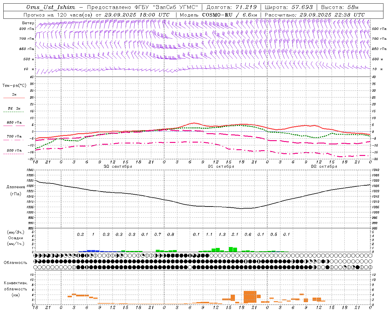Click the largest orange convective cloud block
388x310 pixels.
coord(250,297)
